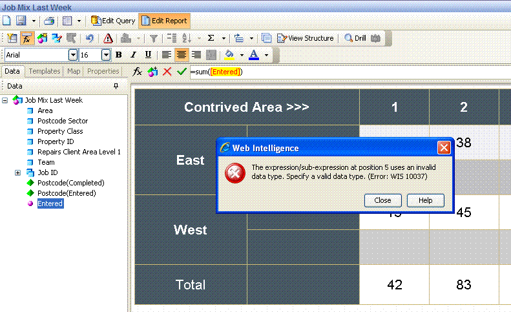Select Postcode Sector in the data tree
511x312 pixels.
pos(63,121)
